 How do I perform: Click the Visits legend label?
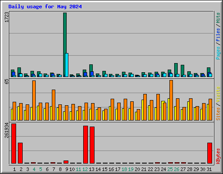218,94
